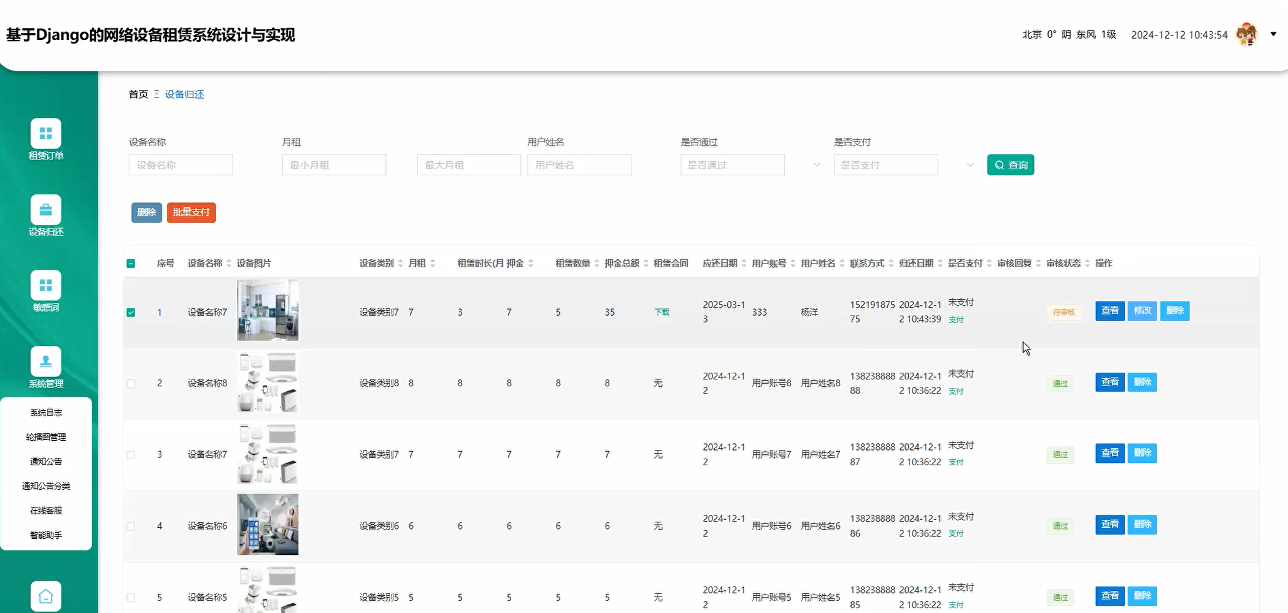Sort by 归还日期 column sort arrows
1288x613 pixels.
940,264
